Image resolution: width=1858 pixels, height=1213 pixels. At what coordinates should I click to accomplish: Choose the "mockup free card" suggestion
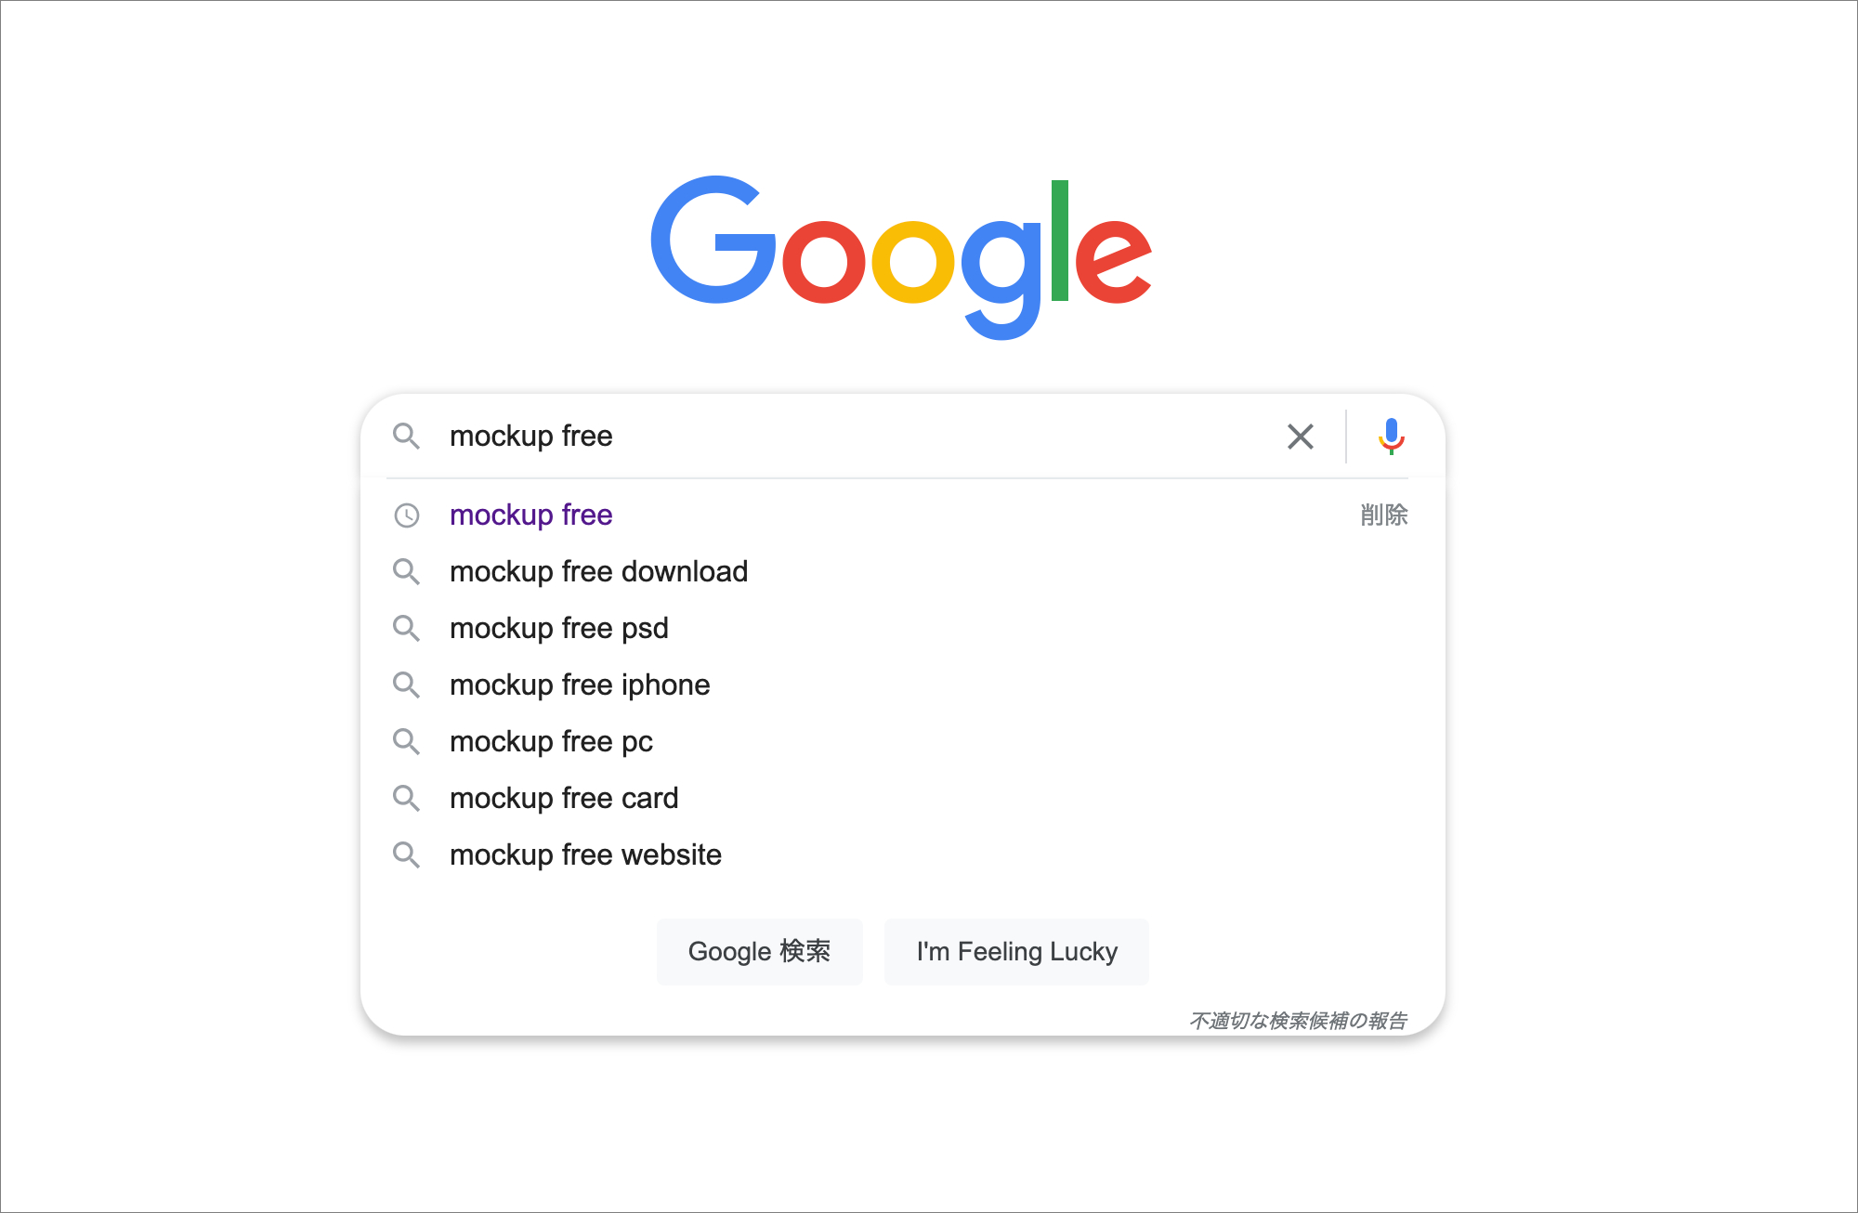click(564, 798)
